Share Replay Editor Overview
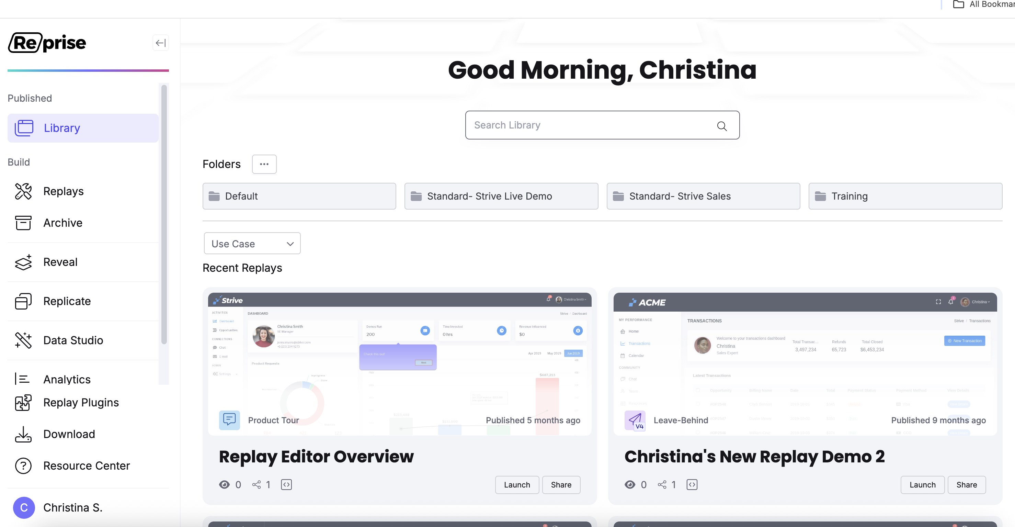The width and height of the screenshot is (1015, 527). coord(561,485)
